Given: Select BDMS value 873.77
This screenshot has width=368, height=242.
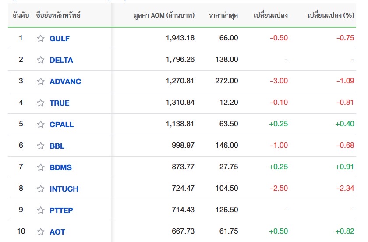Looking at the screenshot, I should coord(183,167).
